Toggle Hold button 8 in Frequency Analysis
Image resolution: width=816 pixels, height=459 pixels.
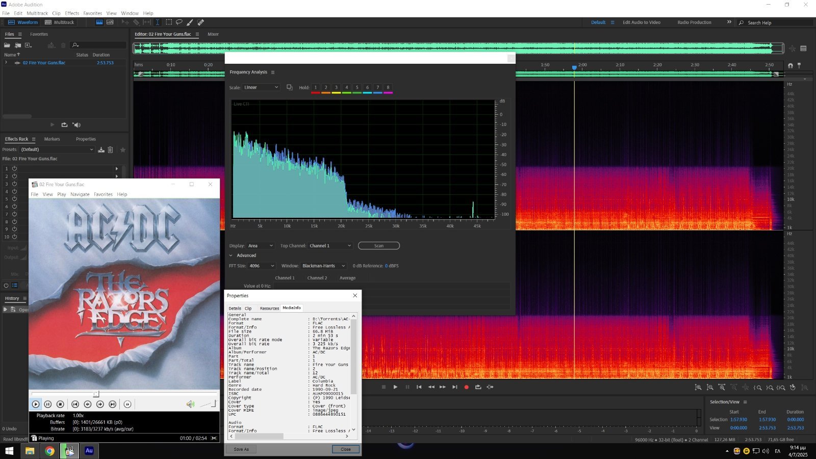tap(388, 88)
